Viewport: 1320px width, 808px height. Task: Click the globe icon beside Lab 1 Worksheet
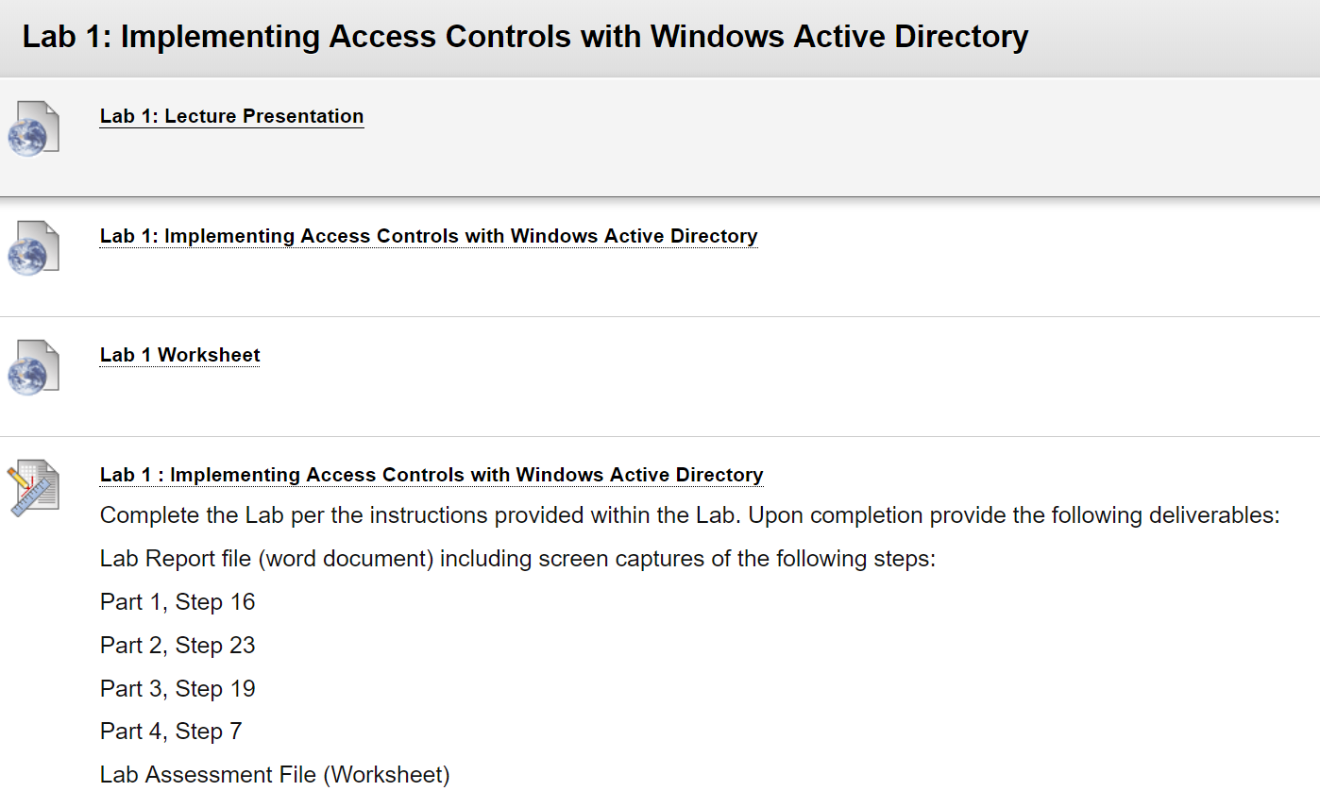[x=34, y=367]
